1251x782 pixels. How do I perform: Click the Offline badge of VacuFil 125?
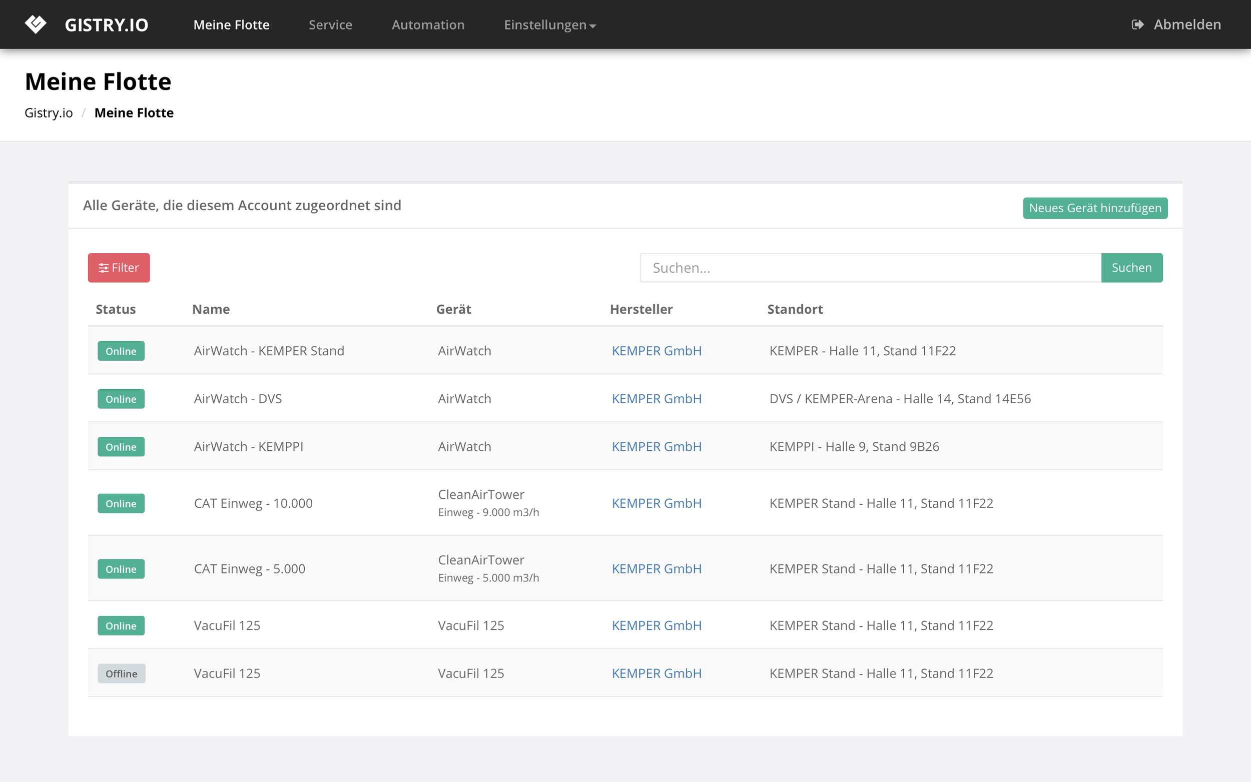[x=122, y=673]
